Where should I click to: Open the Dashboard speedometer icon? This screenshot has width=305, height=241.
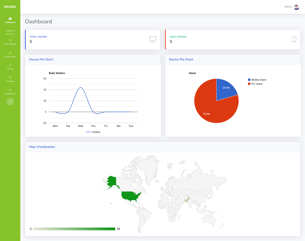pos(10,19)
